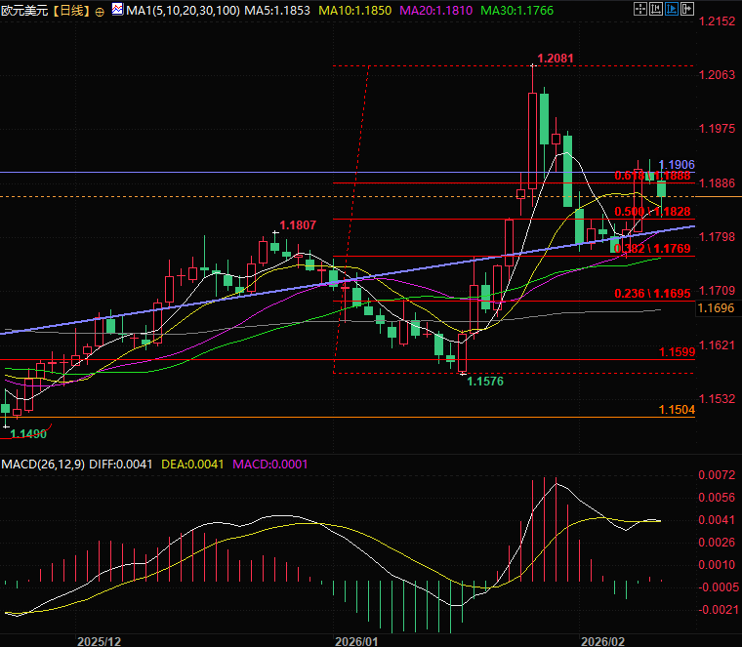The height and width of the screenshot is (647, 742).
Task: Click the 1.2081 high price marker
Action: (x=556, y=59)
